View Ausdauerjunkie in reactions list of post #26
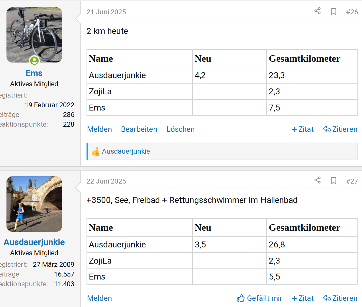This screenshot has width=362, height=307. click(x=126, y=151)
